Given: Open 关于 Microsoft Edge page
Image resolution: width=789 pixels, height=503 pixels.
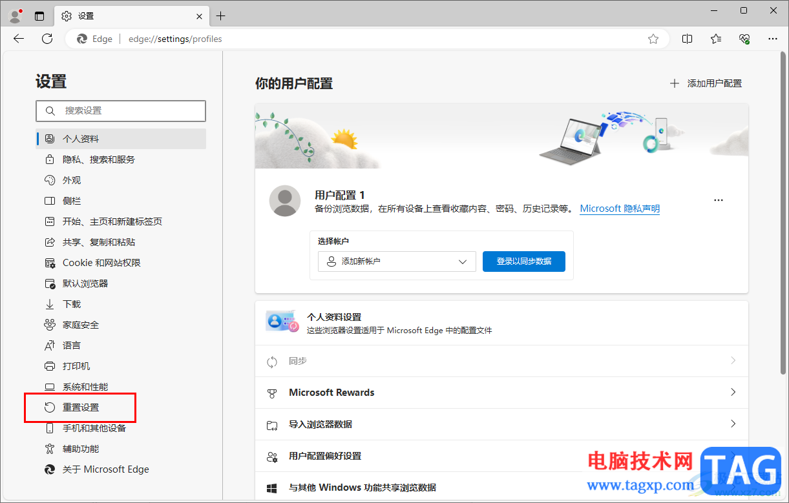Looking at the screenshot, I should pyautogui.click(x=103, y=469).
